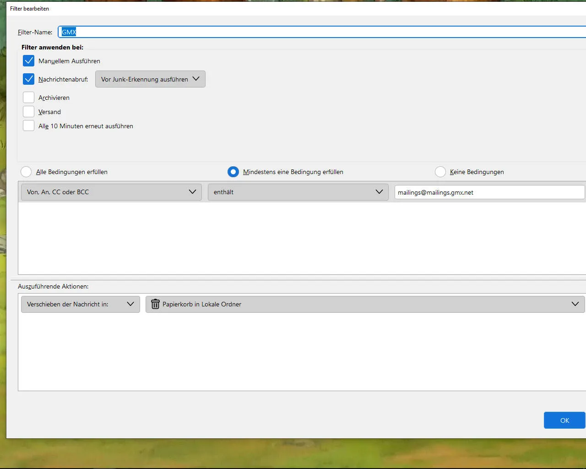The image size is (586, 469).
Task: Check the Versand option
Action: click(28, 112)
